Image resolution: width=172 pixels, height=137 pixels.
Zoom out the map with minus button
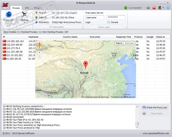[40, 56]
